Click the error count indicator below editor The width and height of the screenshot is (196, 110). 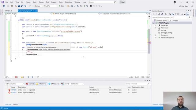17,77
